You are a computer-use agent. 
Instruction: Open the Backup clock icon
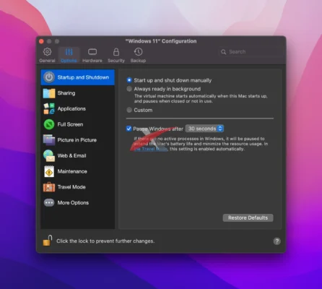138,52
